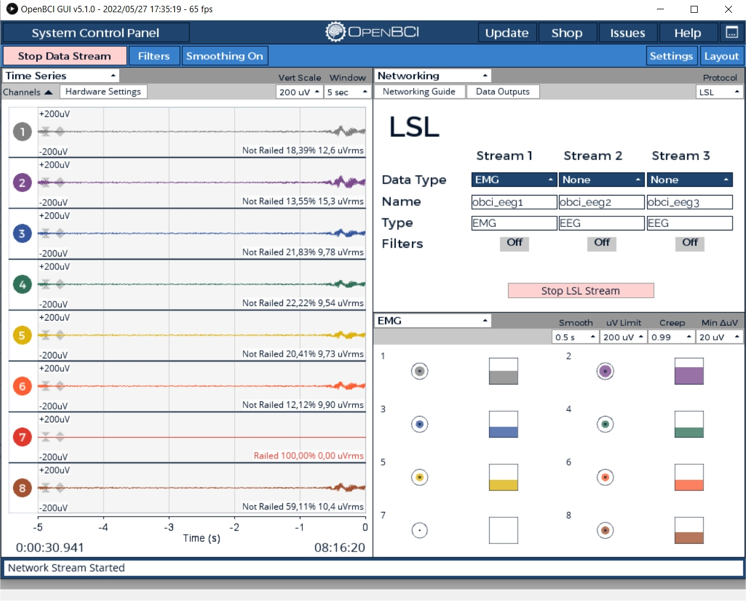Click Stop LSL Stream

[x=580, y=290]
